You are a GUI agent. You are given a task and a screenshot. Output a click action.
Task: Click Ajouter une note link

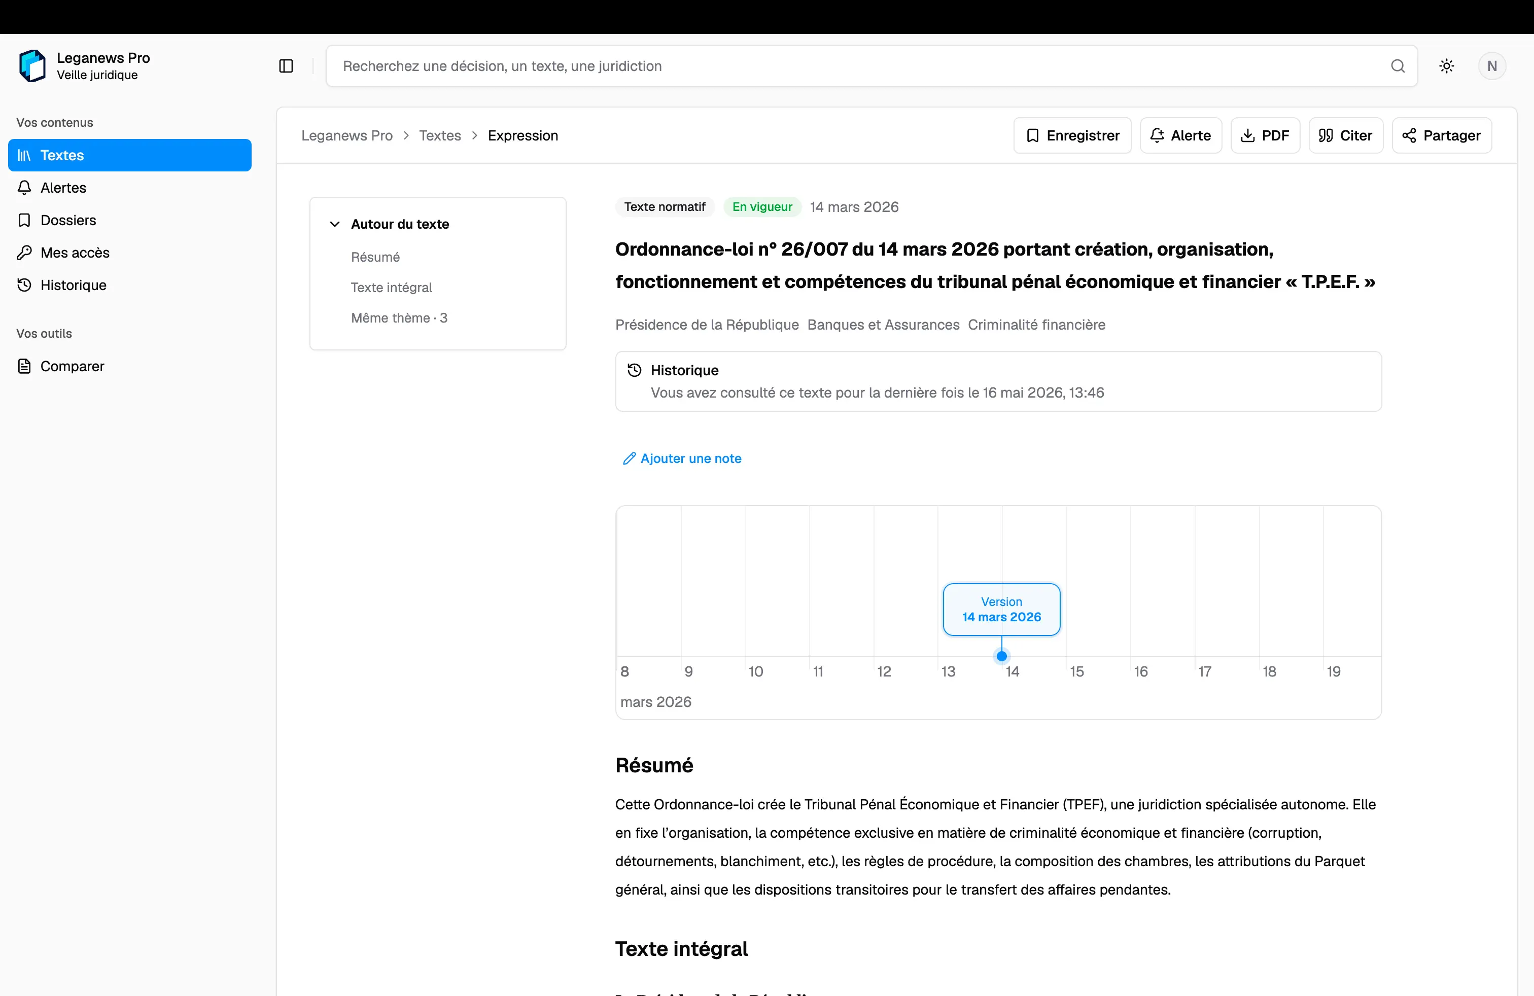click(x=682, y=458)
